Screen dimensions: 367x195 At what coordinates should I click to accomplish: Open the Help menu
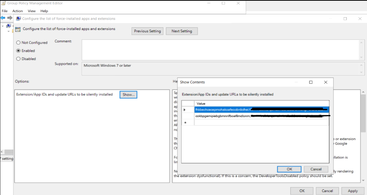point(44,11)
